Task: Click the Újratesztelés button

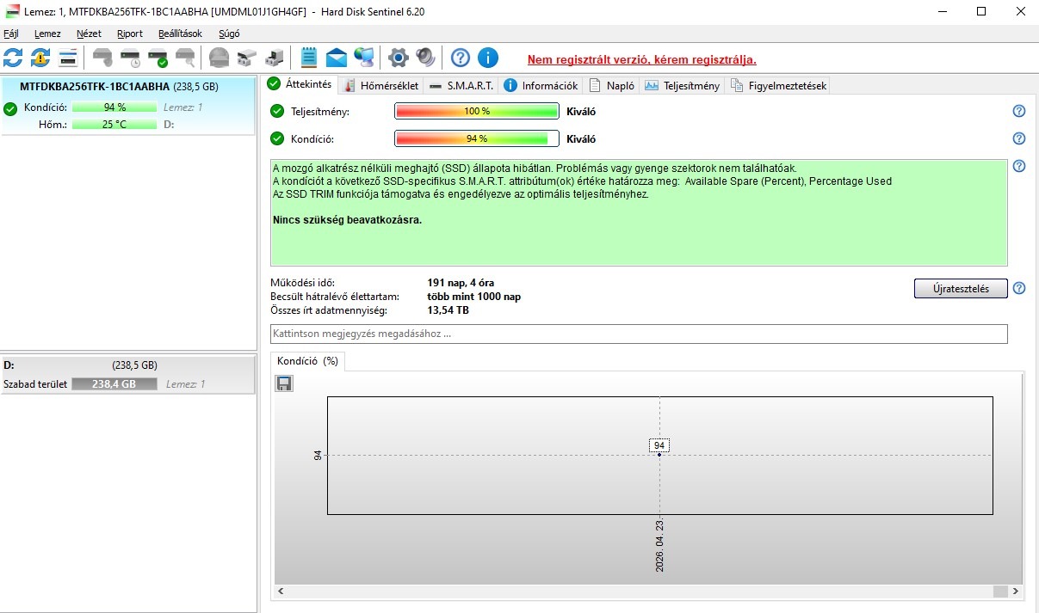Action: 961,288
